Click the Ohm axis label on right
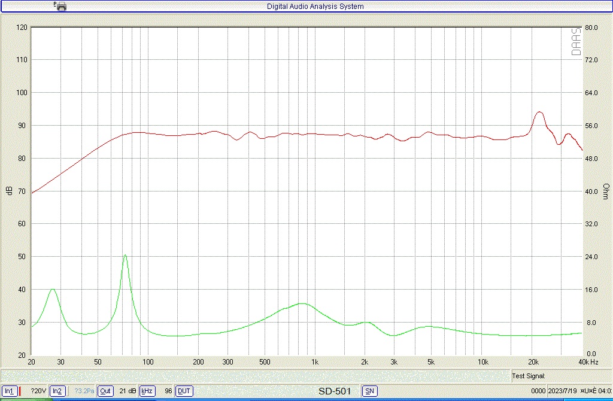 (x=605, y=191)
